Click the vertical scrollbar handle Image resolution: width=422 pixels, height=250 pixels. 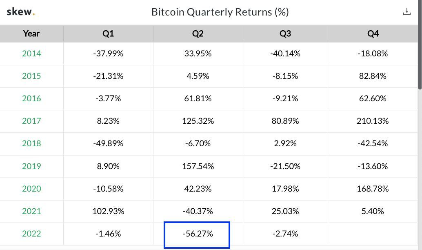click(420, 45)
